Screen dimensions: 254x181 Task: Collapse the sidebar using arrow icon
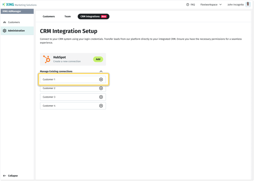tap(5, 176)
